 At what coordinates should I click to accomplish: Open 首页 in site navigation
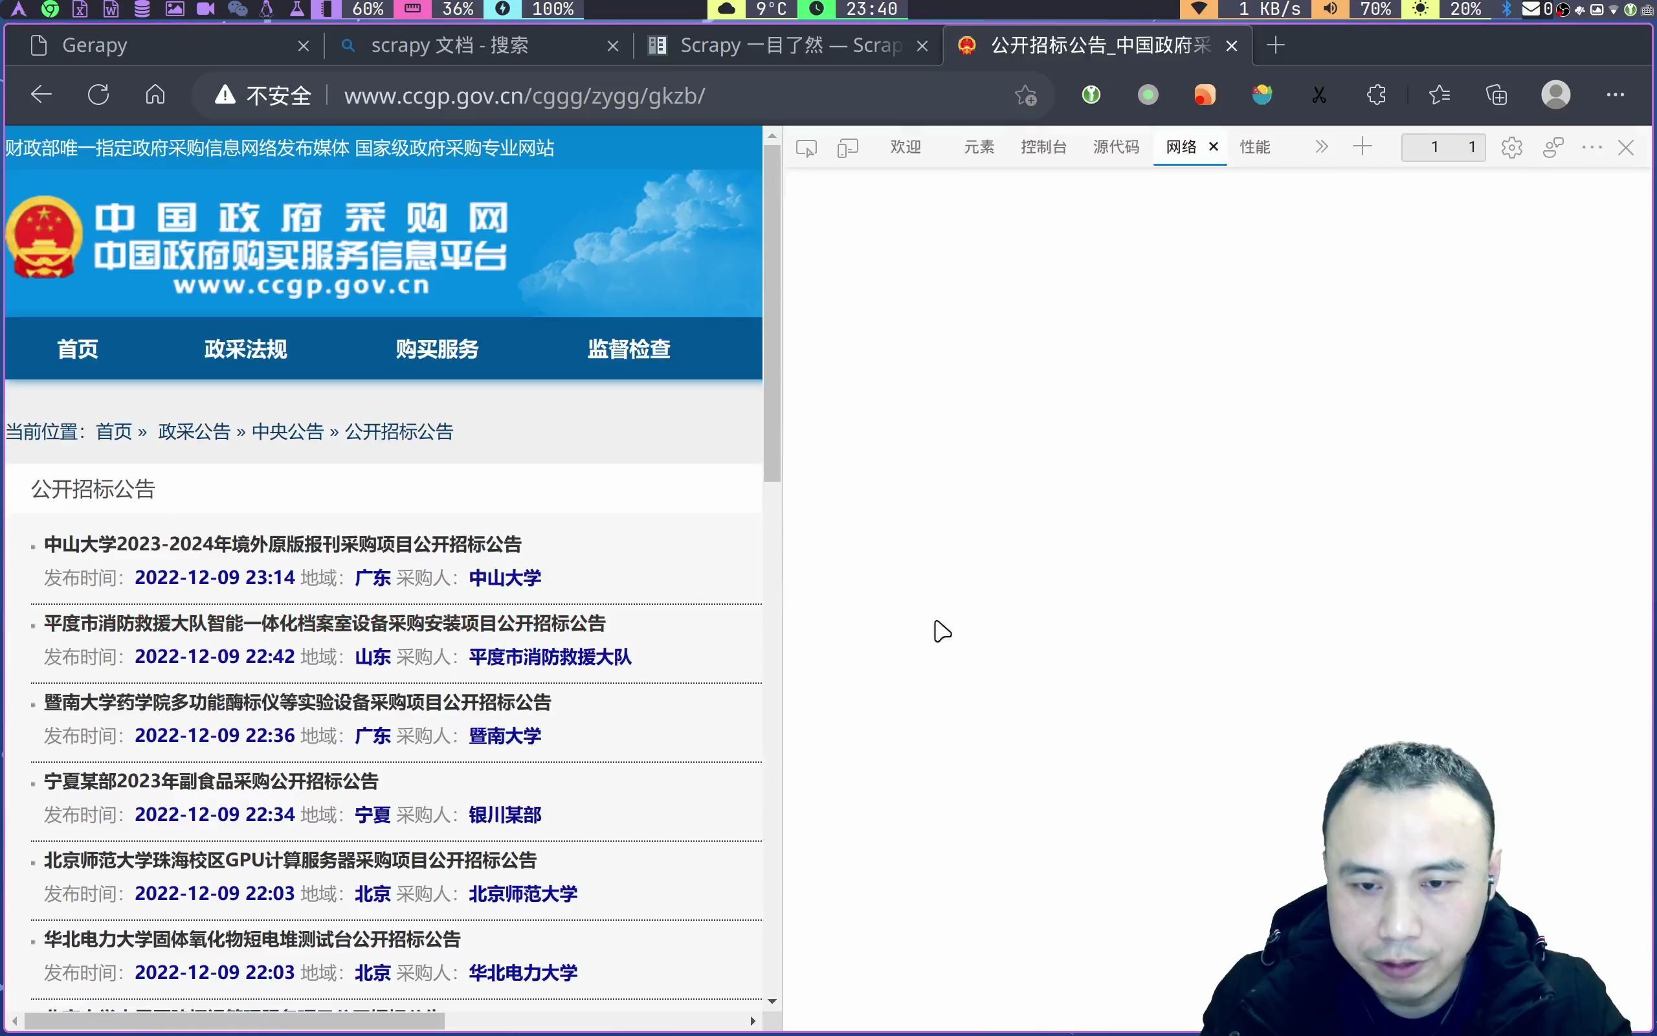78,349
